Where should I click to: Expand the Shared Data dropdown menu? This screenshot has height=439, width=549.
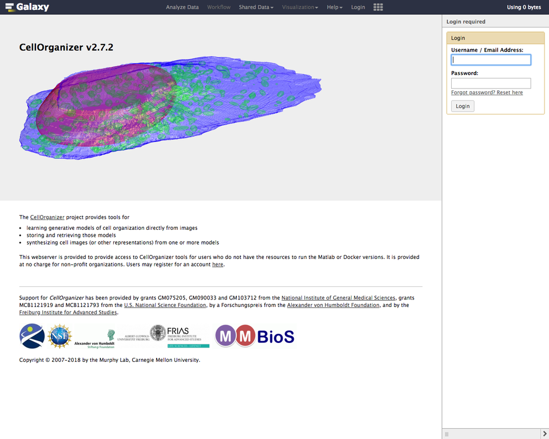click(256, 7)
